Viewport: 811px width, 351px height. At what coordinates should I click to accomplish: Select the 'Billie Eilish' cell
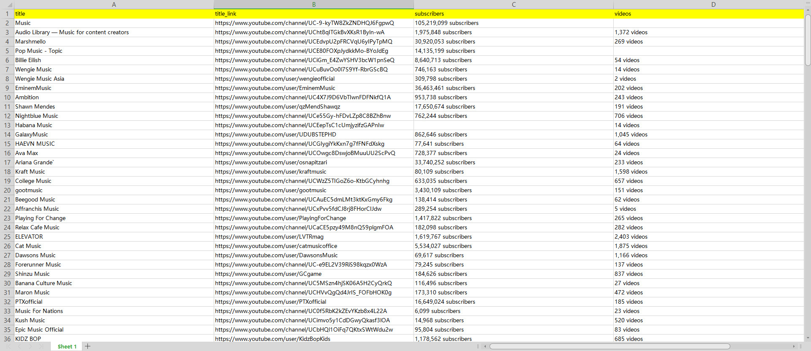tap(114, 60)
